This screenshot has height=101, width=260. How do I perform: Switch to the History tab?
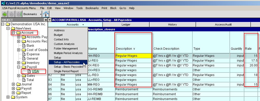click(x=172, y=24)
